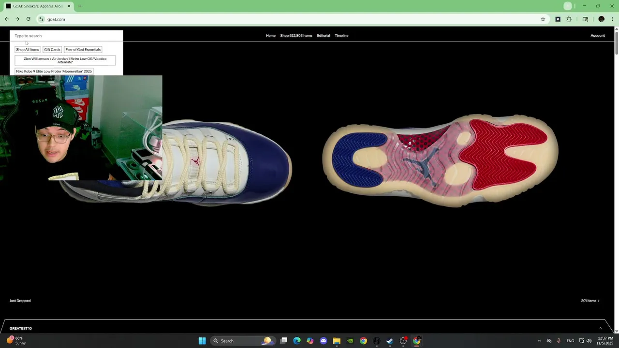Focus the Type to search field

click(x=66, y=36)
